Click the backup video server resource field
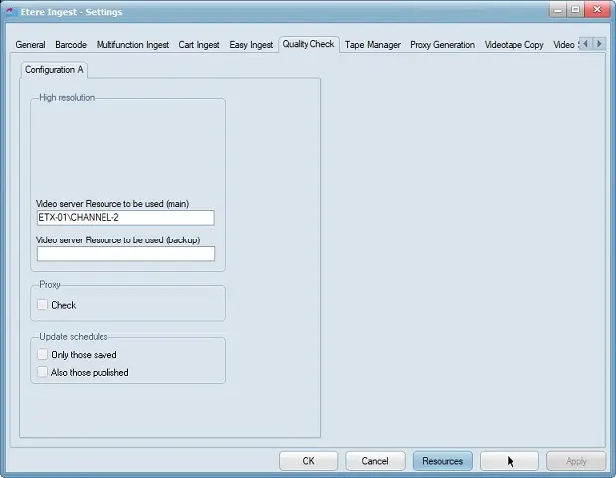 point(124,254)
